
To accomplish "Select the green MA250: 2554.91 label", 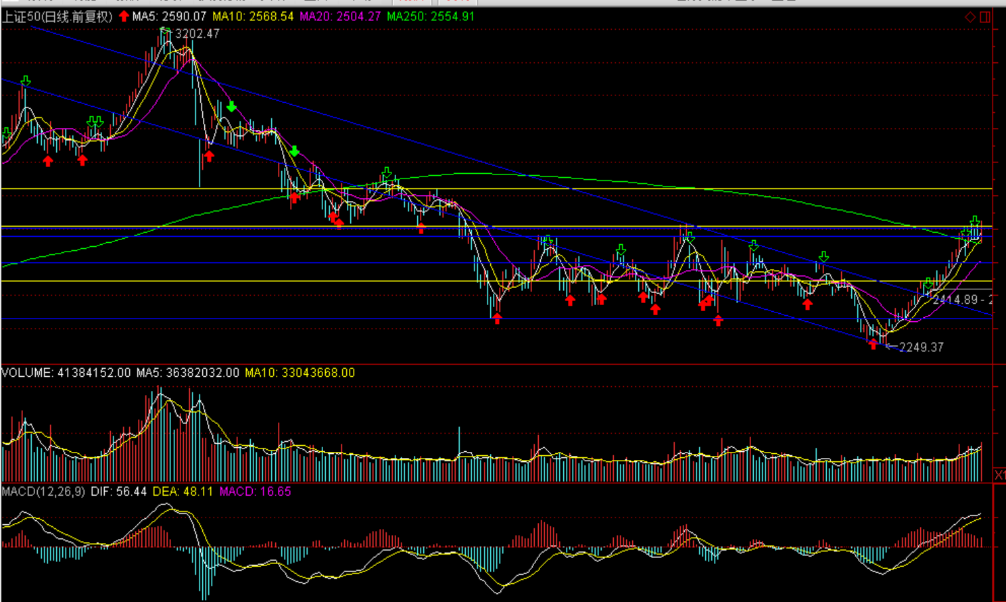I will [x=431, y=16].
